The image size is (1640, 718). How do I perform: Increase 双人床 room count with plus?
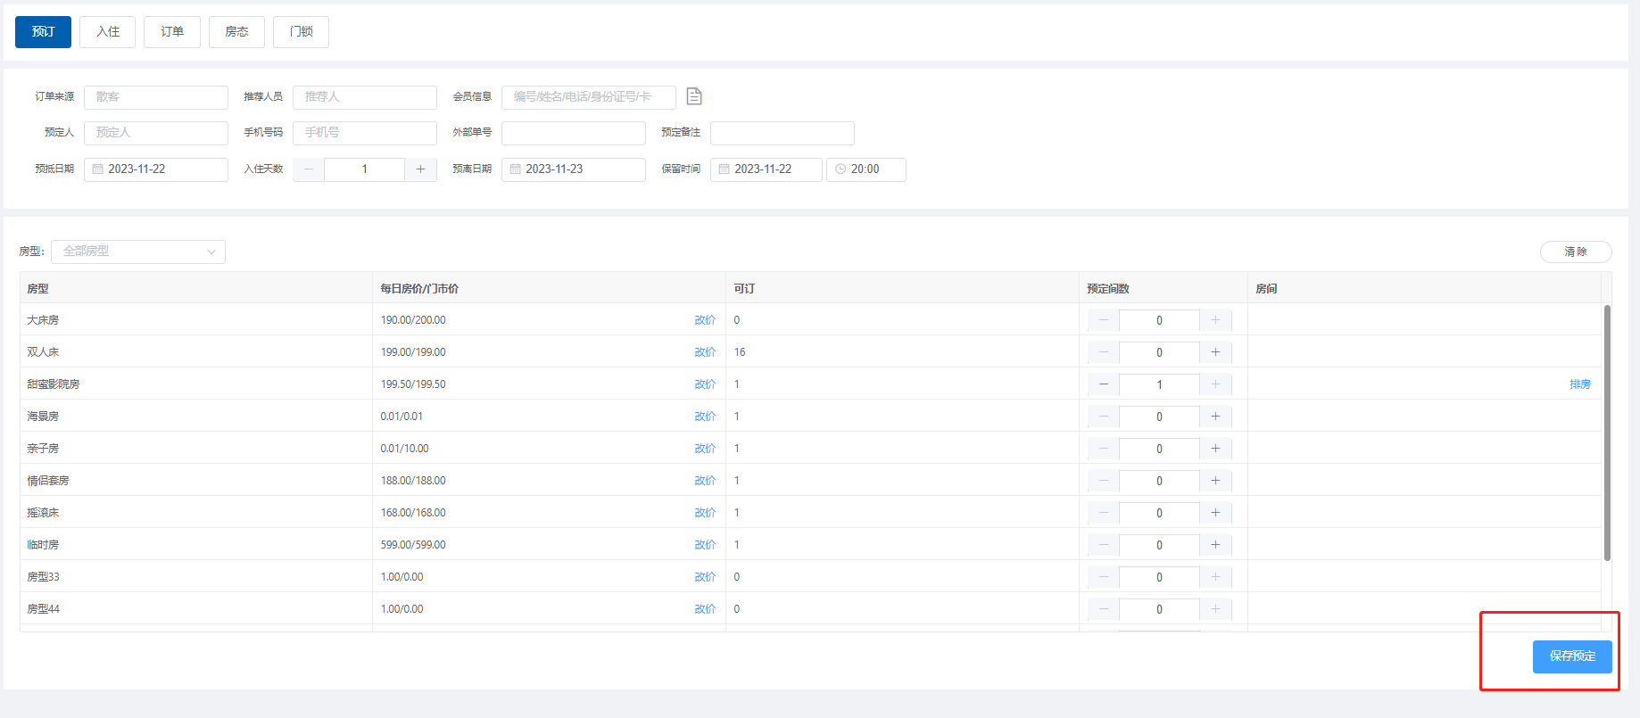tap(1215, 352)
